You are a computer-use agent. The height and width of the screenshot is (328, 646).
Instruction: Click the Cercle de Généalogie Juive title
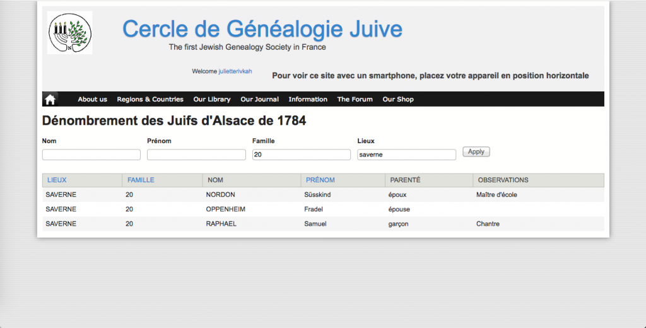click(262, 28)
